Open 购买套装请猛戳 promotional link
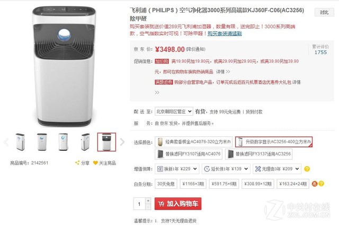339x226 pixels. pyautogui.click(x=225, y=33)
